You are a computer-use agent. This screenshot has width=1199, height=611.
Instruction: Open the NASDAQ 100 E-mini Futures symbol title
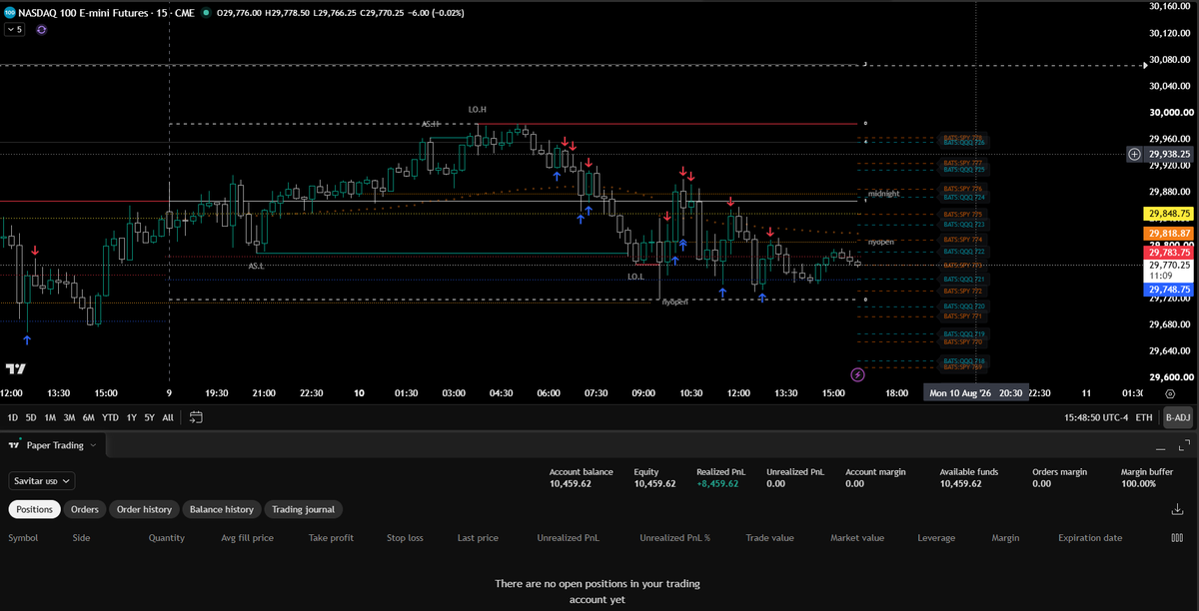coord(85,13)
